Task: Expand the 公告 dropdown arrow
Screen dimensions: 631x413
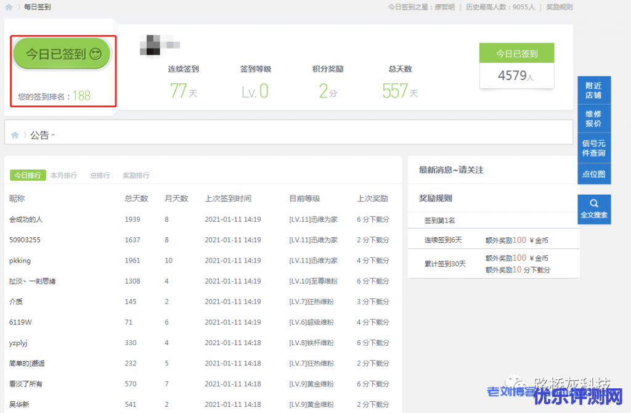Action: (x=53, y=136)
